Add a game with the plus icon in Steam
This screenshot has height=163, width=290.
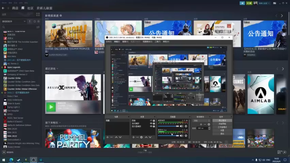click(4, 152)
